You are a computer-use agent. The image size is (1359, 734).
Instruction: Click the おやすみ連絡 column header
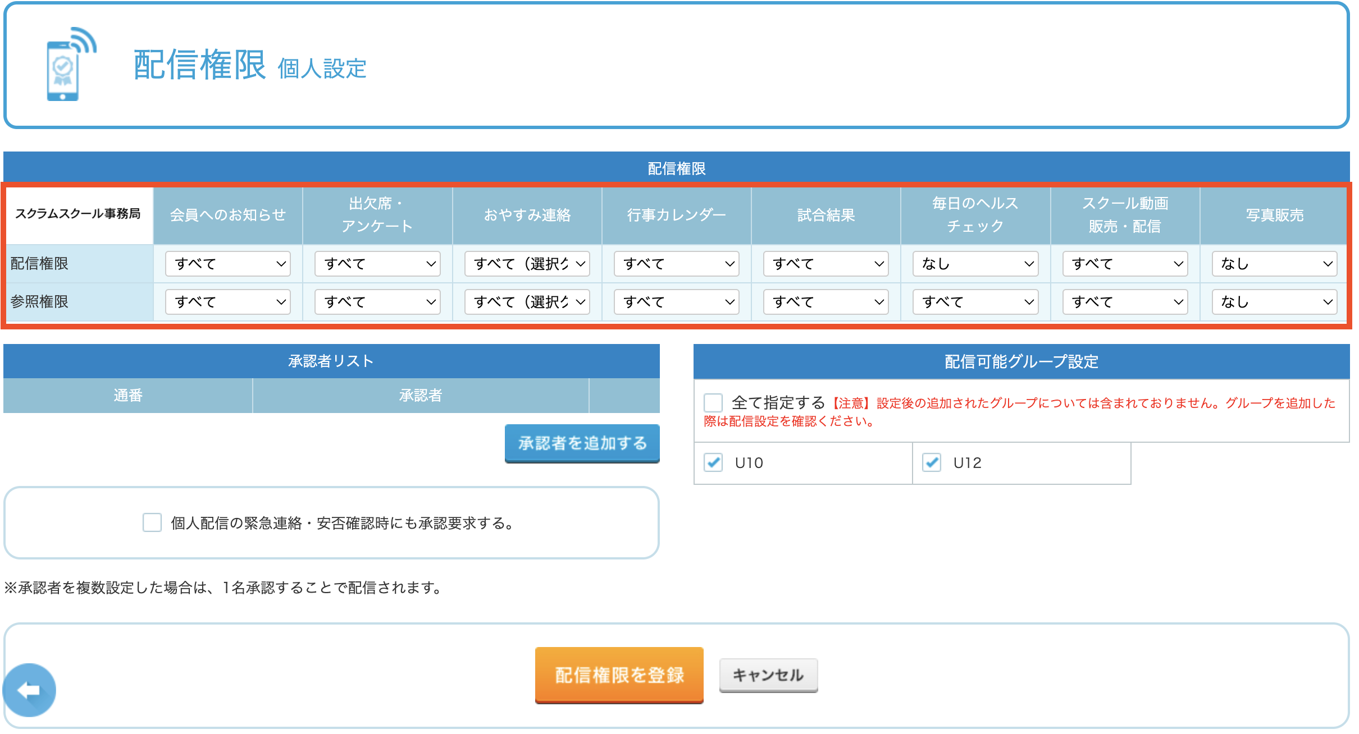(x=527, y=215)
